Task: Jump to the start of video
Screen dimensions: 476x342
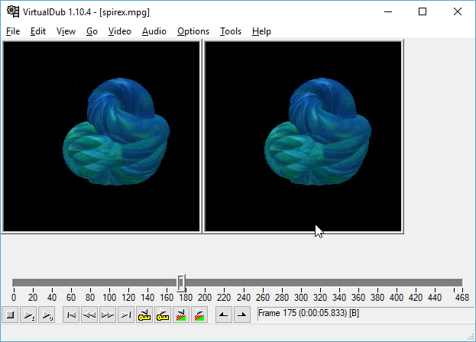Action: click(71, 315)
